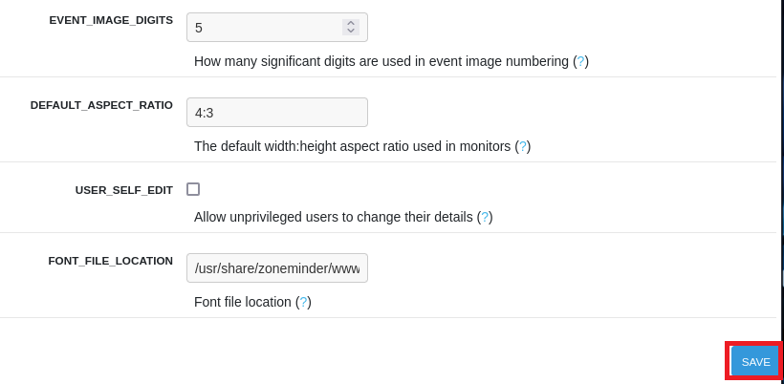Decrease EVENT_IMAGE_DIGITS with the down arrow
This screenshot has width=784, height=384.
point(351,32)
